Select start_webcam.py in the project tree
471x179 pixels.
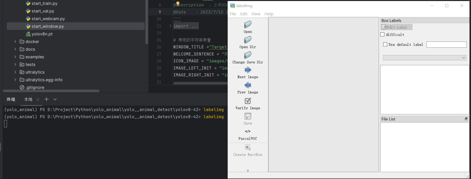48,19
